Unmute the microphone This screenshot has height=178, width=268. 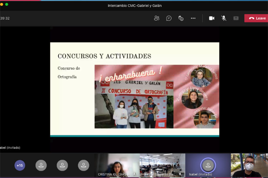tap(224, 18)
